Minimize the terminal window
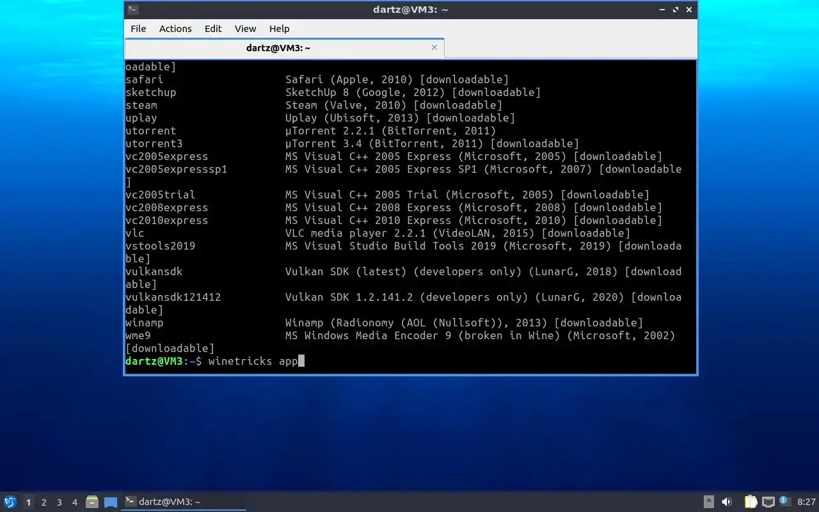 (x=664, y=10)
